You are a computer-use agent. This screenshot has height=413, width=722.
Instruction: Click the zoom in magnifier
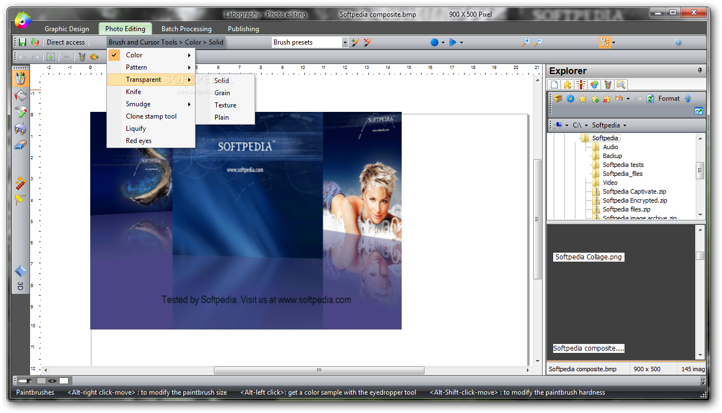(x=525, y=42)
